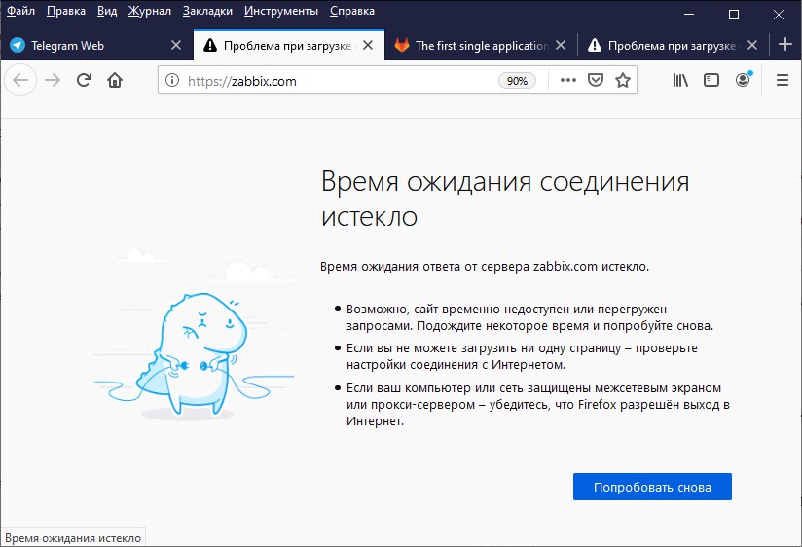
Task: Bookmark this page with the star
Action: [623, 80]
